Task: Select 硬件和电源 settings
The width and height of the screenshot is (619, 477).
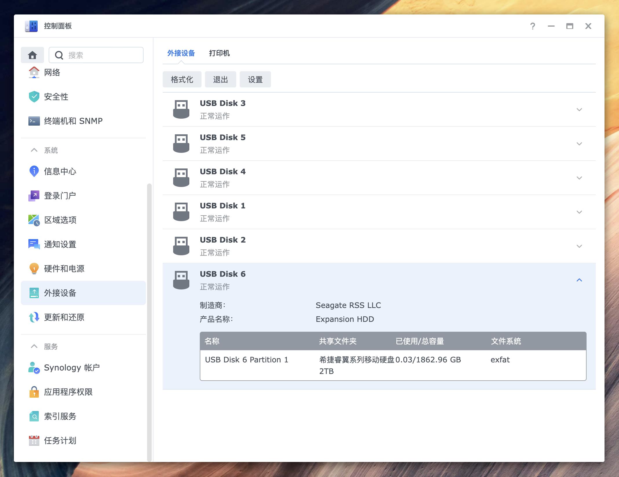Action: [64, 269]
